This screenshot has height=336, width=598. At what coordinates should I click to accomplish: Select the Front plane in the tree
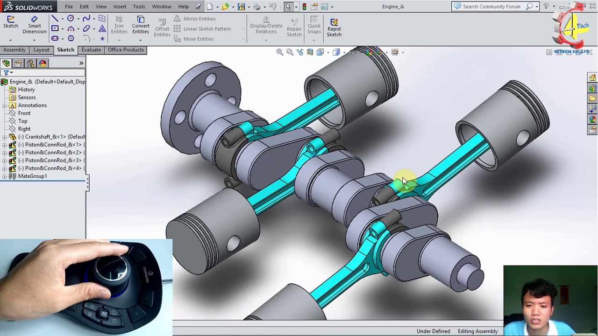click(24, 113)
